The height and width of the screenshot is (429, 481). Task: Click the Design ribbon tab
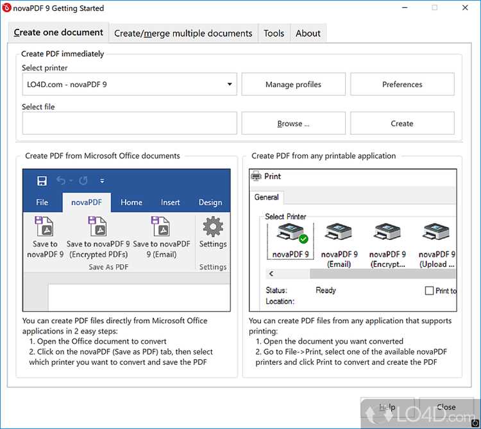click(210, 203)
